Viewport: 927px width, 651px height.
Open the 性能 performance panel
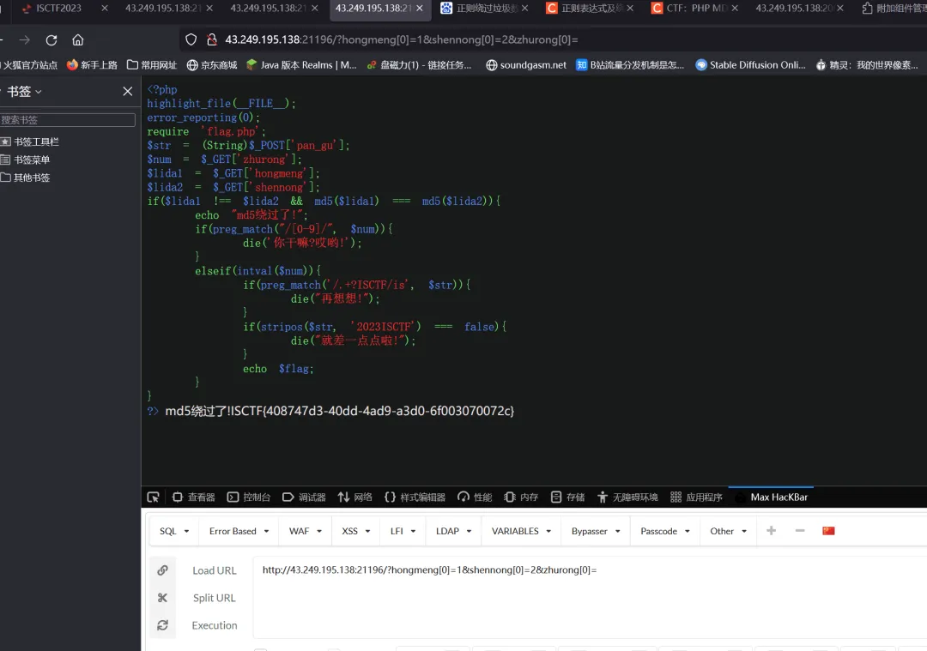point(475,497)
